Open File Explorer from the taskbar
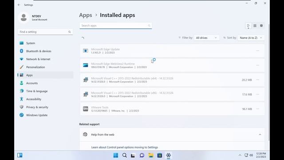The height and width of the screenshot is (160, 284). coord(151,155)
